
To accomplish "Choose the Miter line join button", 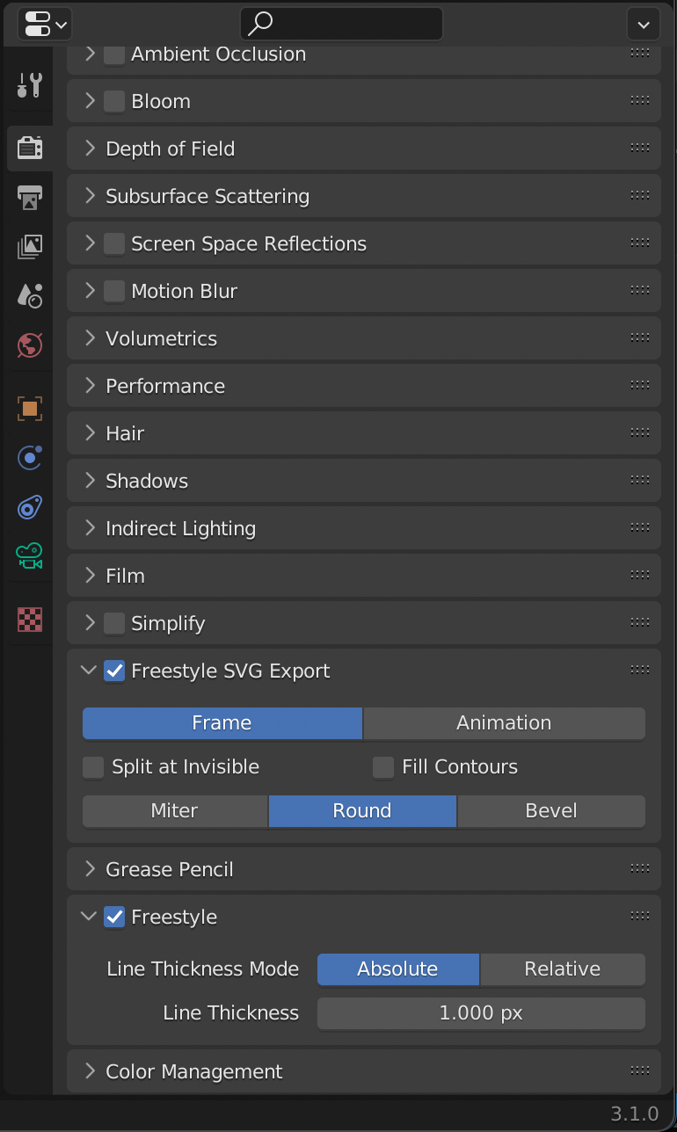I will pyautogui.click(x=175, y=811).
